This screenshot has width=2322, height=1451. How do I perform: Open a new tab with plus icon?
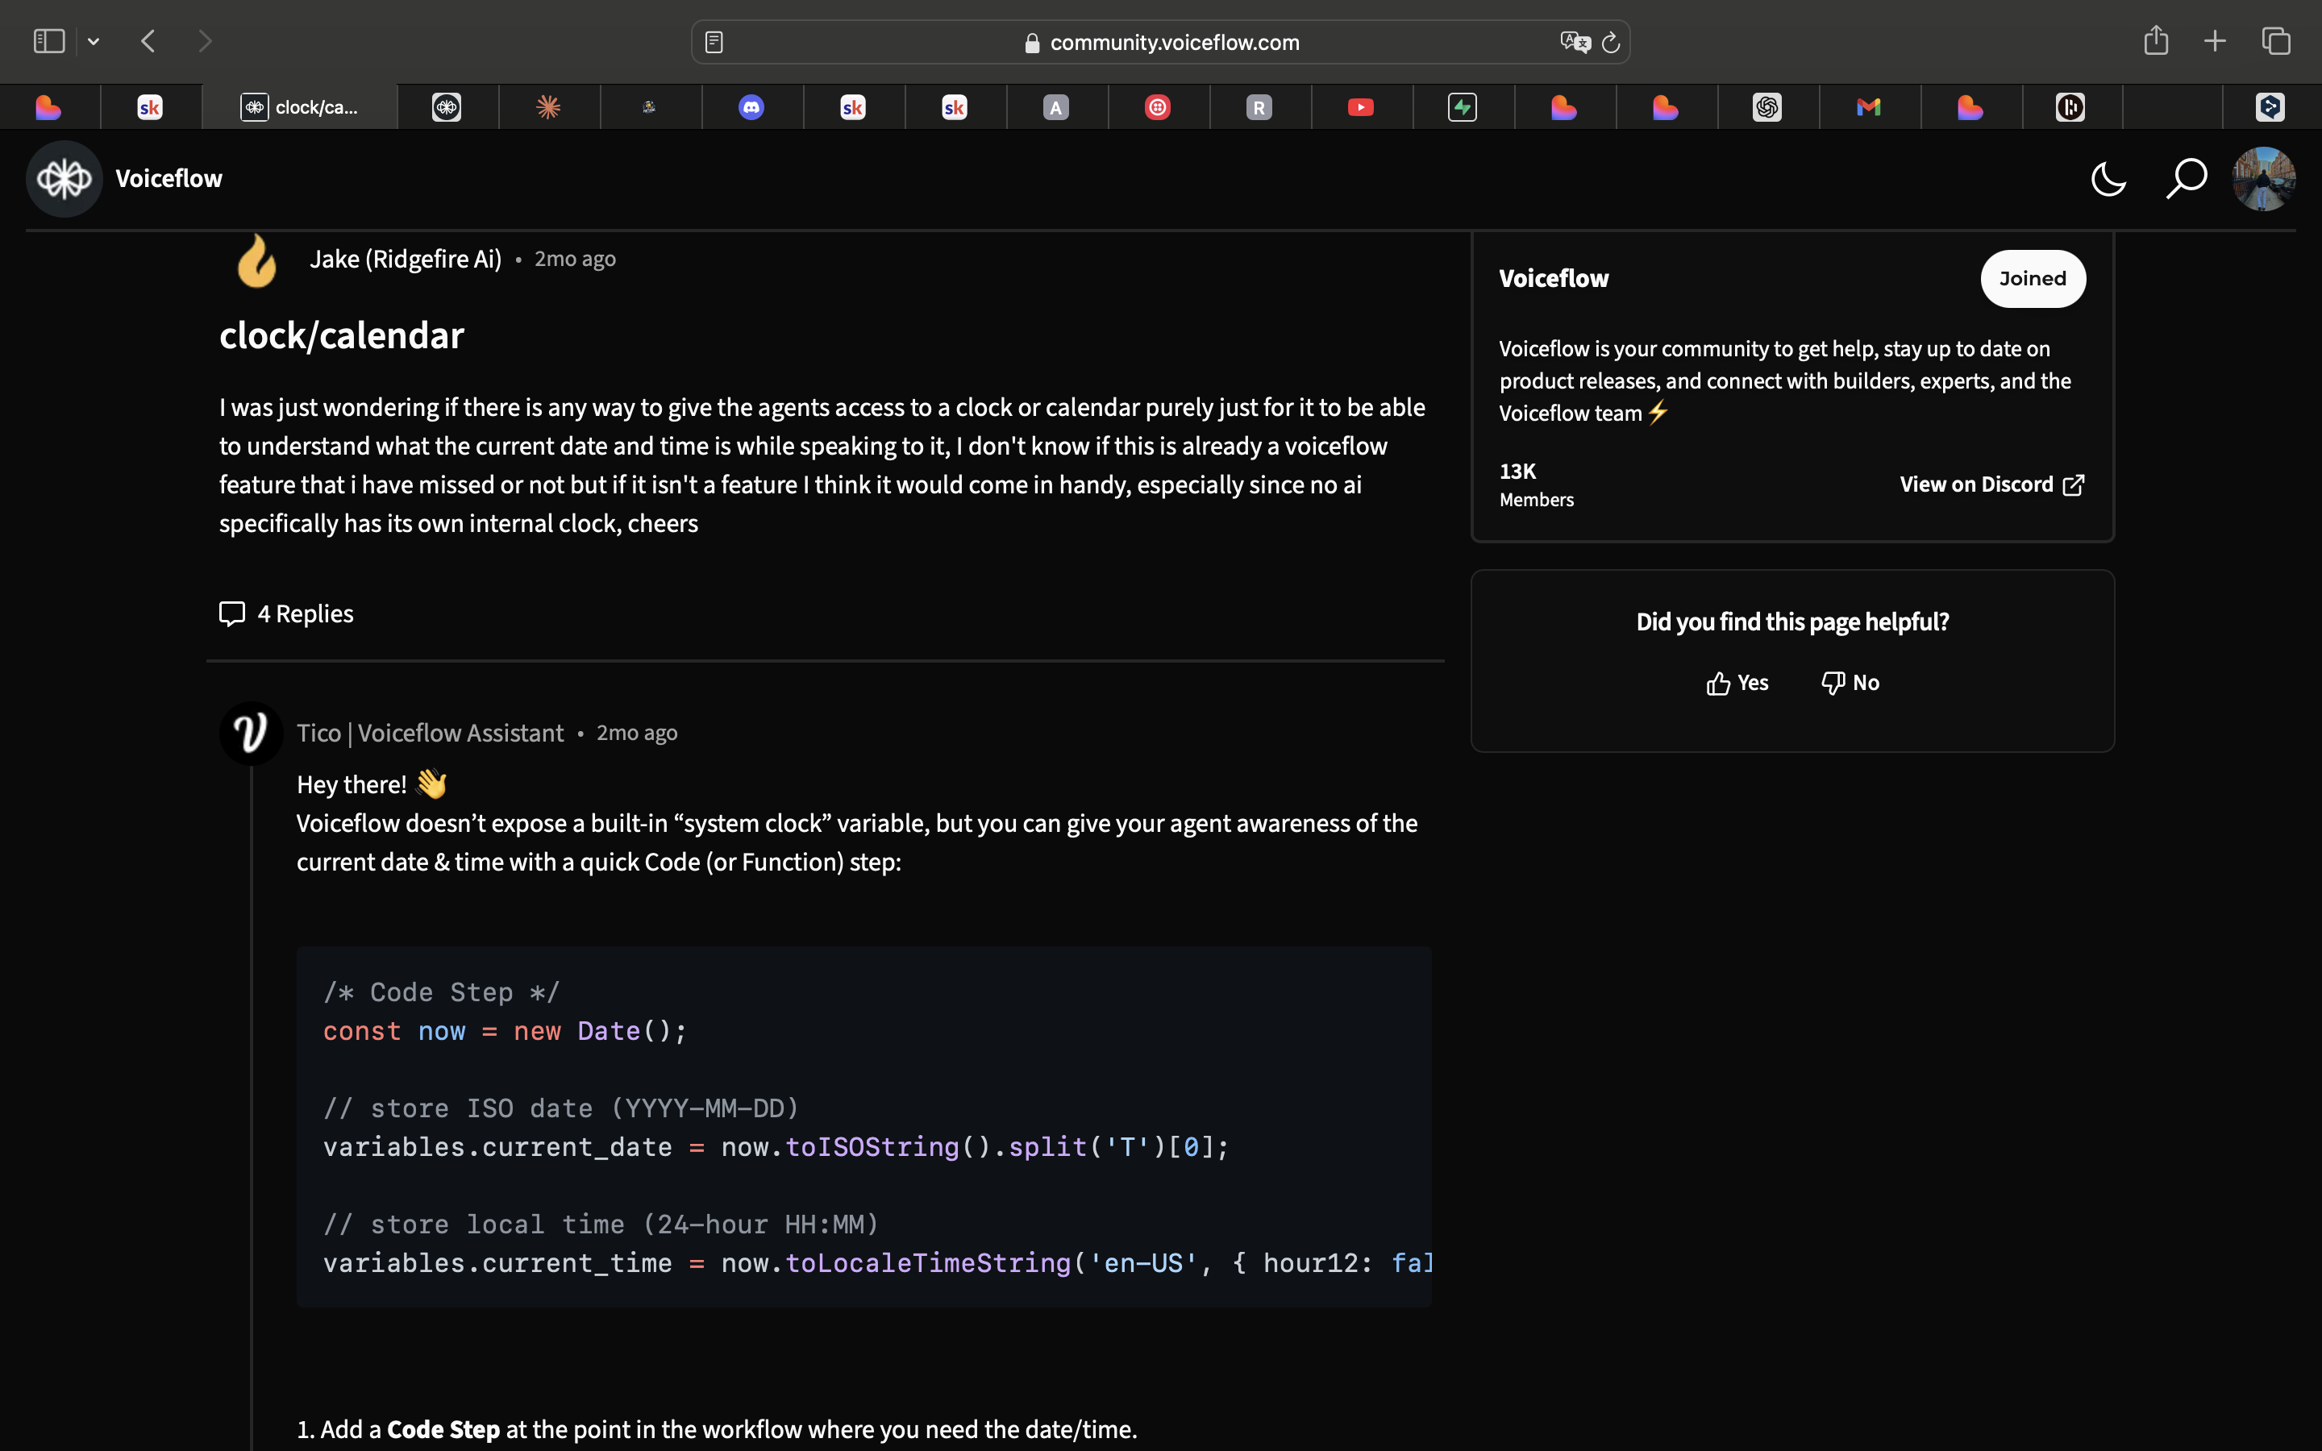coord(2215,41)
